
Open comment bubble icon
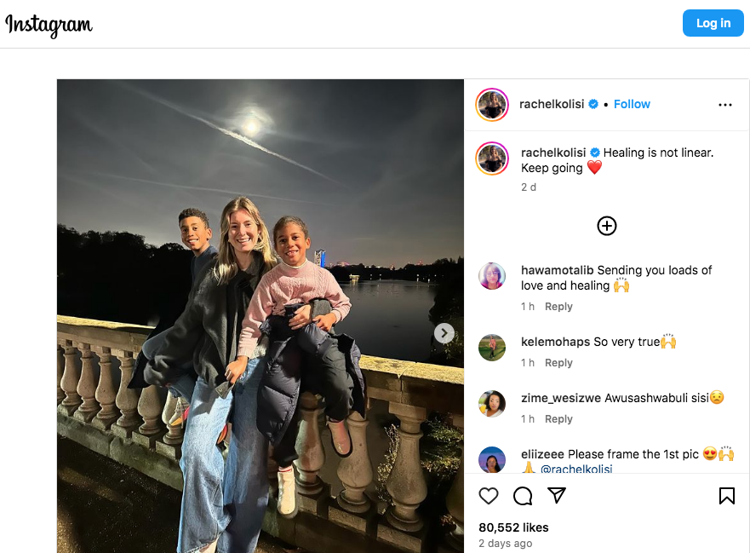tap(523, 496)
